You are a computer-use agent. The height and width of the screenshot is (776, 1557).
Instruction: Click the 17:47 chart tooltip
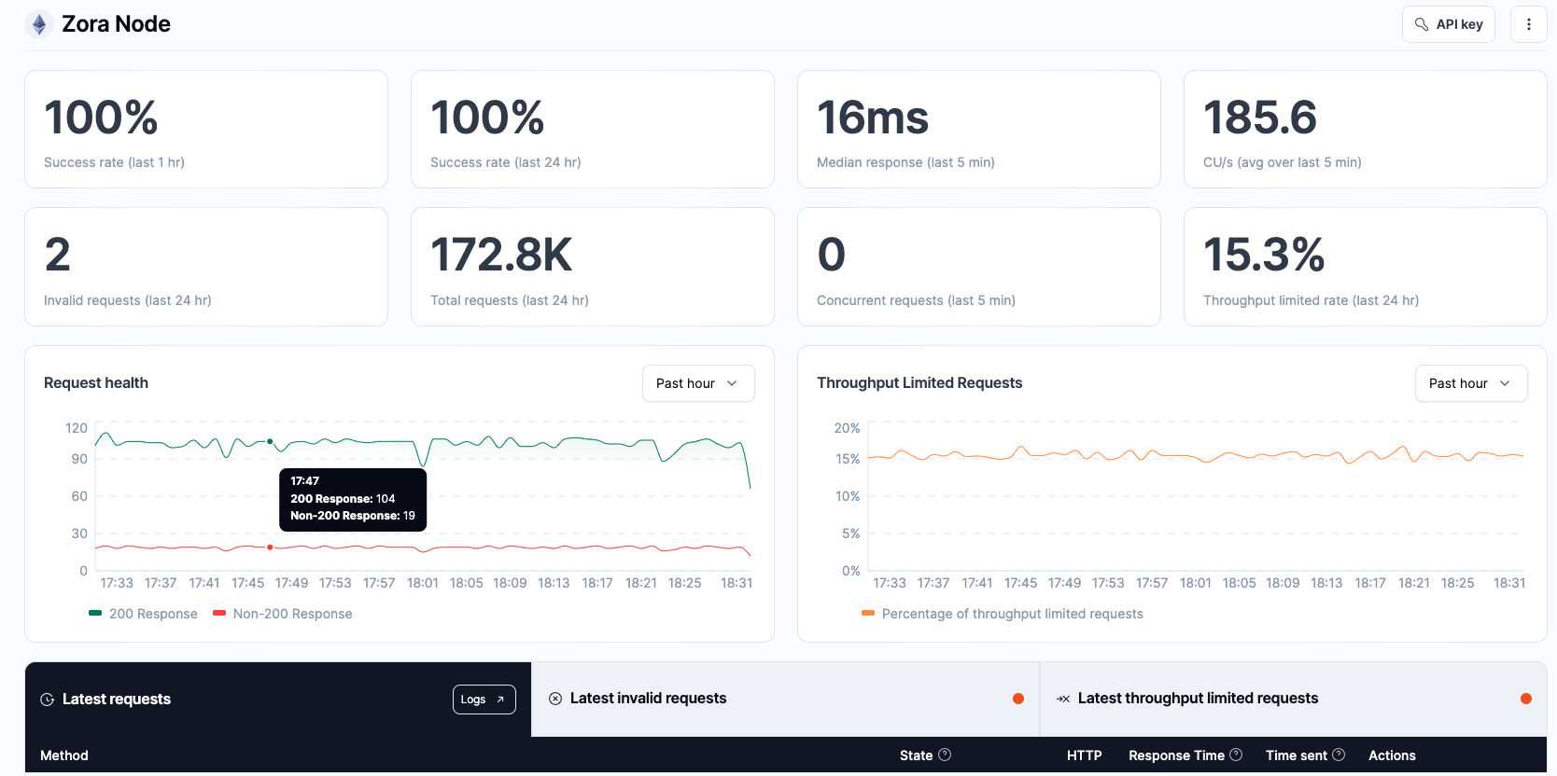[x=353, y=500]
